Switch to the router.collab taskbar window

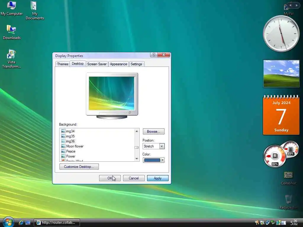57,223
